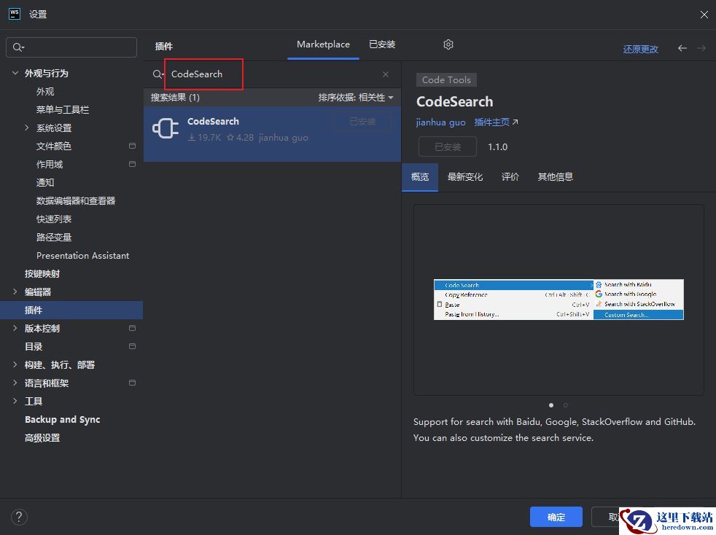Click the back arrow in settings header
716x535 pixels.
(x=682, y=48)
